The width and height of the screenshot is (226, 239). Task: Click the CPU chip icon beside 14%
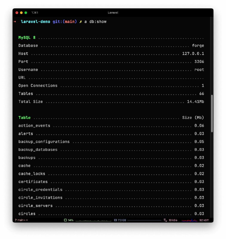tap(65, 220)
